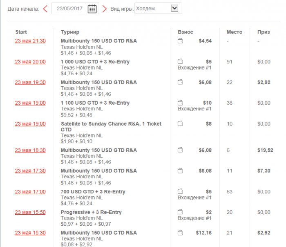Open the 23 мая 15:50 tournament link
286x247 pixels.
point(30,212)
